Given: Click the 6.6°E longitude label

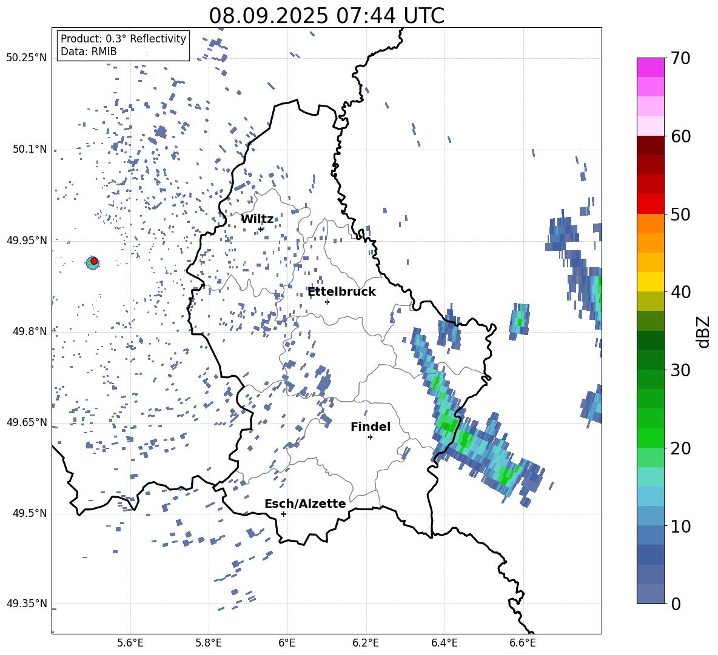Looking at the screenshot, I should [x=523, y=643].
